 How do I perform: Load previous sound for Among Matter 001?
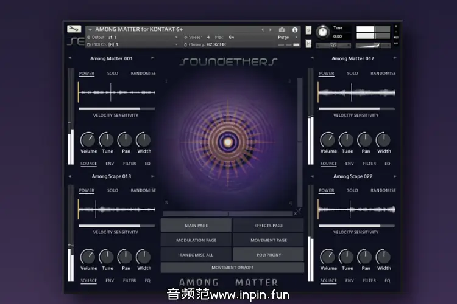[70, 58]
